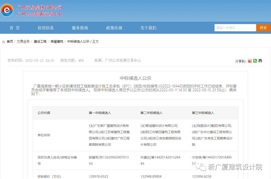
Task: Click the 中标候选人公示 article heading
Action: click(x=135, y=78)
